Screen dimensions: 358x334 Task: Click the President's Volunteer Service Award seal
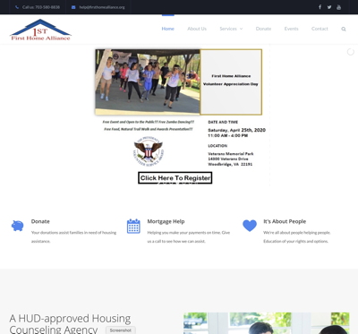(x=149, y=151)
